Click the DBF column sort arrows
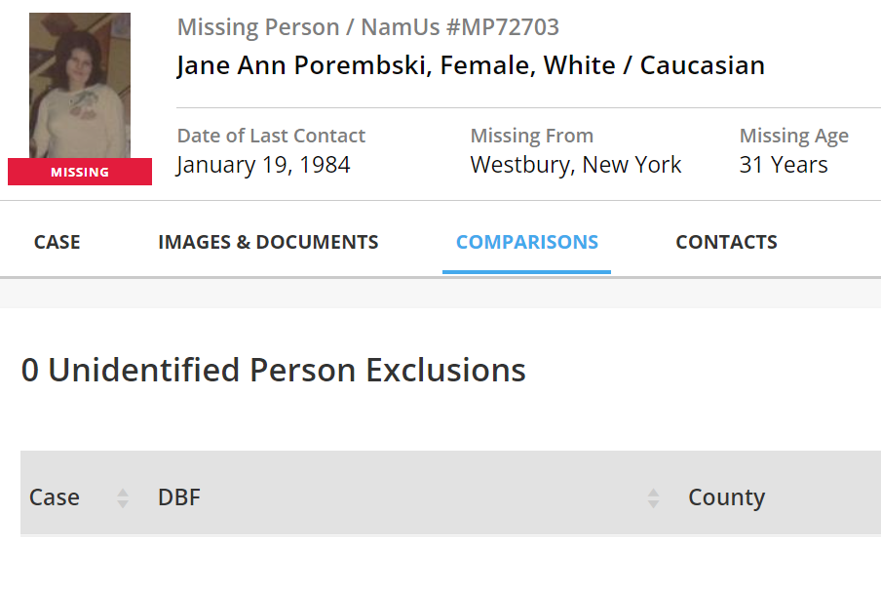Image resolution: width=881 pixels, height=595 pixels. pyautogui.click(x=653, y=497)
